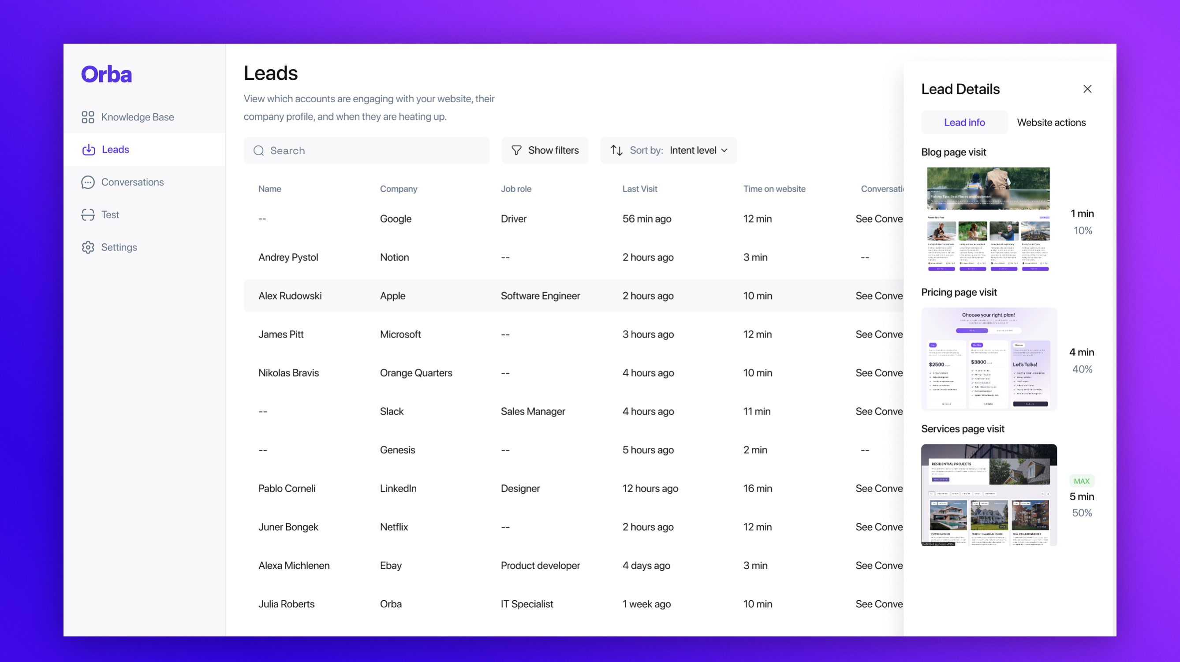Image resolution: width=1180 pixels, height=662 pixels.
Task: Click the LinkedIn company cell
Action: click(x=398, y=488)
